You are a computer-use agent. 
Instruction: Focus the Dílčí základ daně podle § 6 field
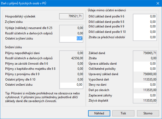[x=145, y=16]
